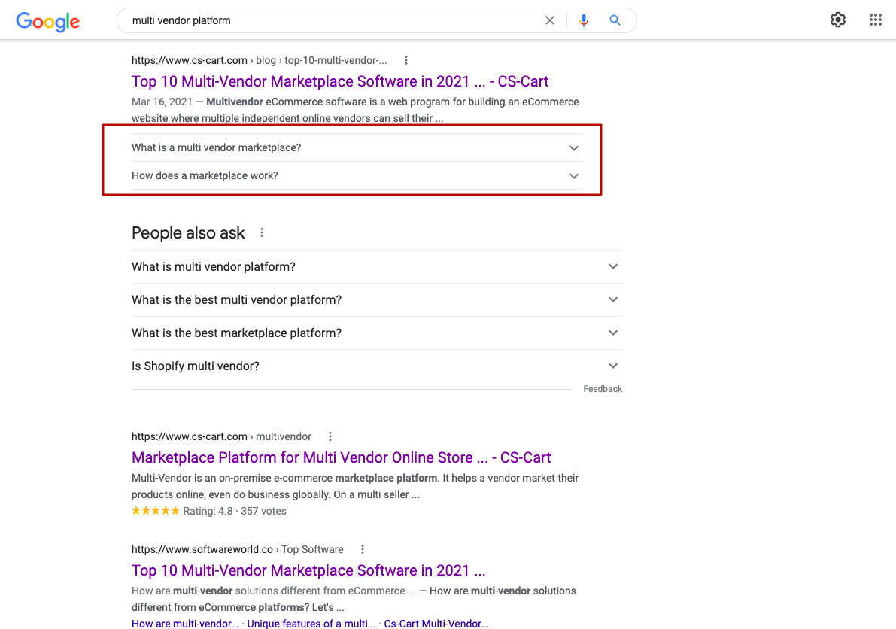Open three-dot menu beside softwareworld.co URL
This screenshot has height=629, width=896.
[x=362, y=549]
